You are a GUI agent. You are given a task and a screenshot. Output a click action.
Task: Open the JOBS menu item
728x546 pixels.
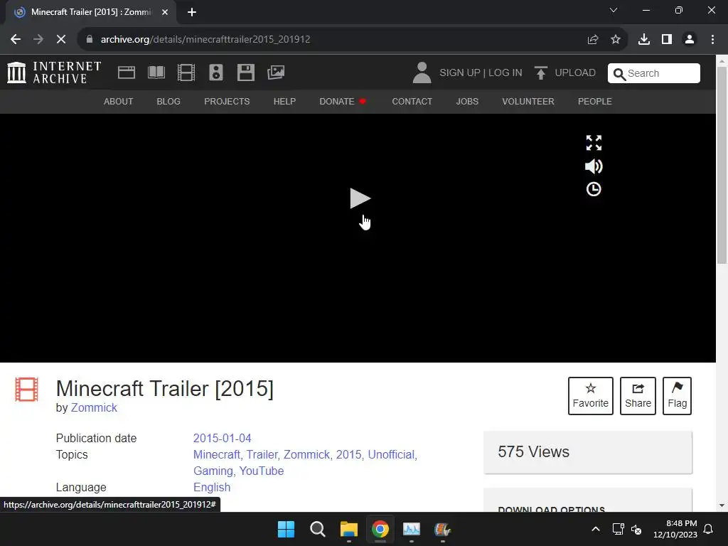pyautogui.click(x=467, y=101)
